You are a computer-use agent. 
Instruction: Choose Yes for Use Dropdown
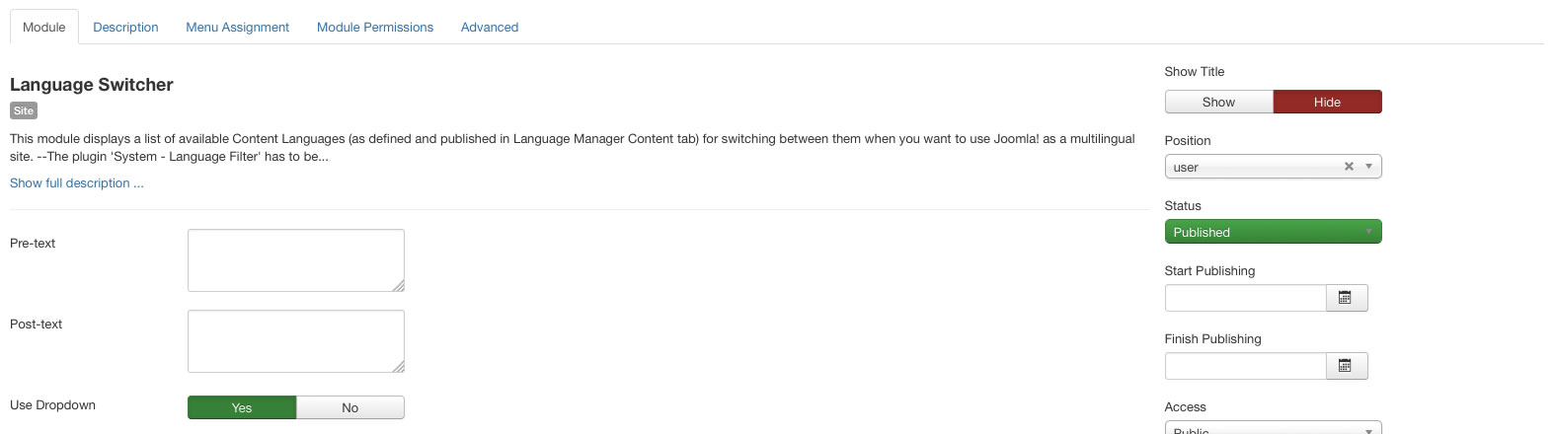[242, 407]
